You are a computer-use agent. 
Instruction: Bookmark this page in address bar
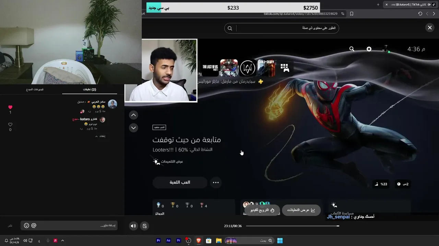point(352,14)
